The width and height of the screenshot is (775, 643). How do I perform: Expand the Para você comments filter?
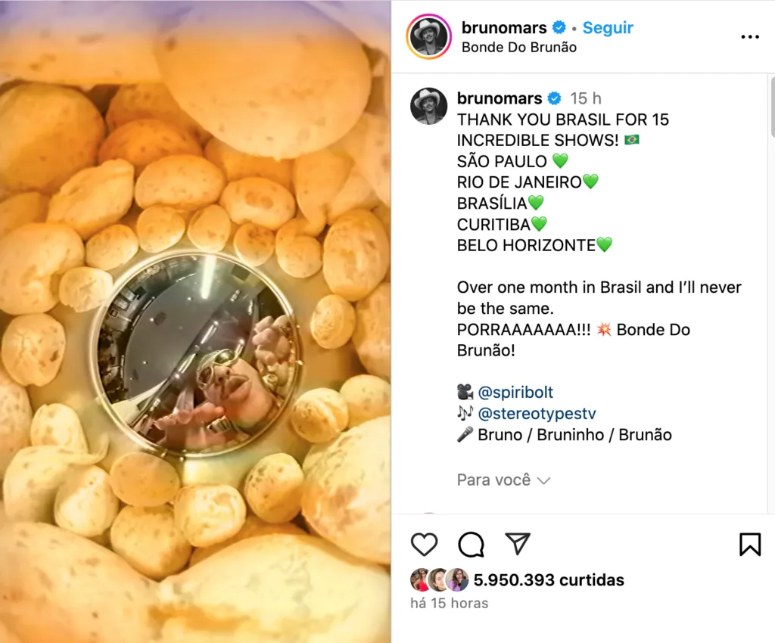point(503,480)
